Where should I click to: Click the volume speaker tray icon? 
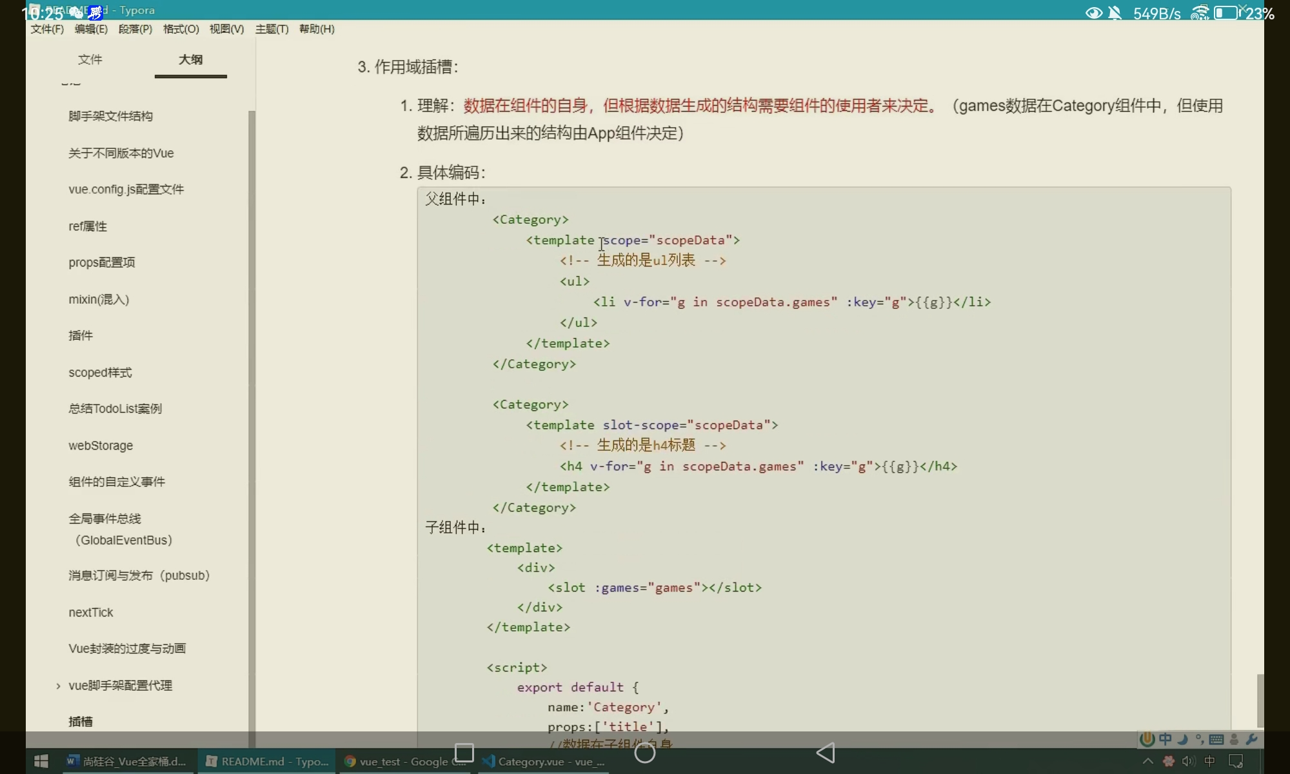coord(1188,761)
